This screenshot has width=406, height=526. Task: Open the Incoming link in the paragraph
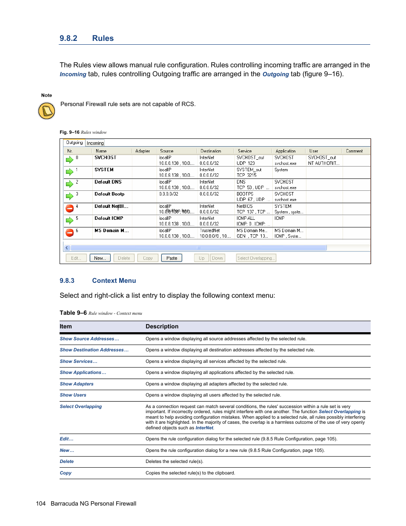(73, 74)
